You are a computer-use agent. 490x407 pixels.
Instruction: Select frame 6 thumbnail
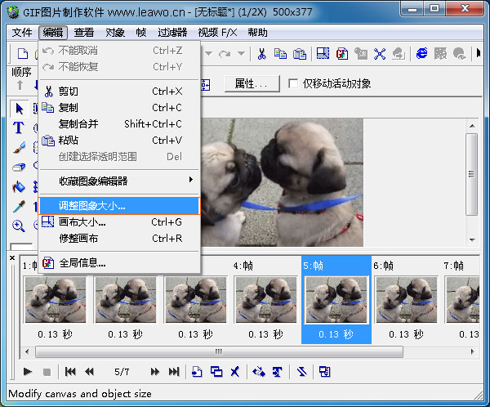(406, 300)
